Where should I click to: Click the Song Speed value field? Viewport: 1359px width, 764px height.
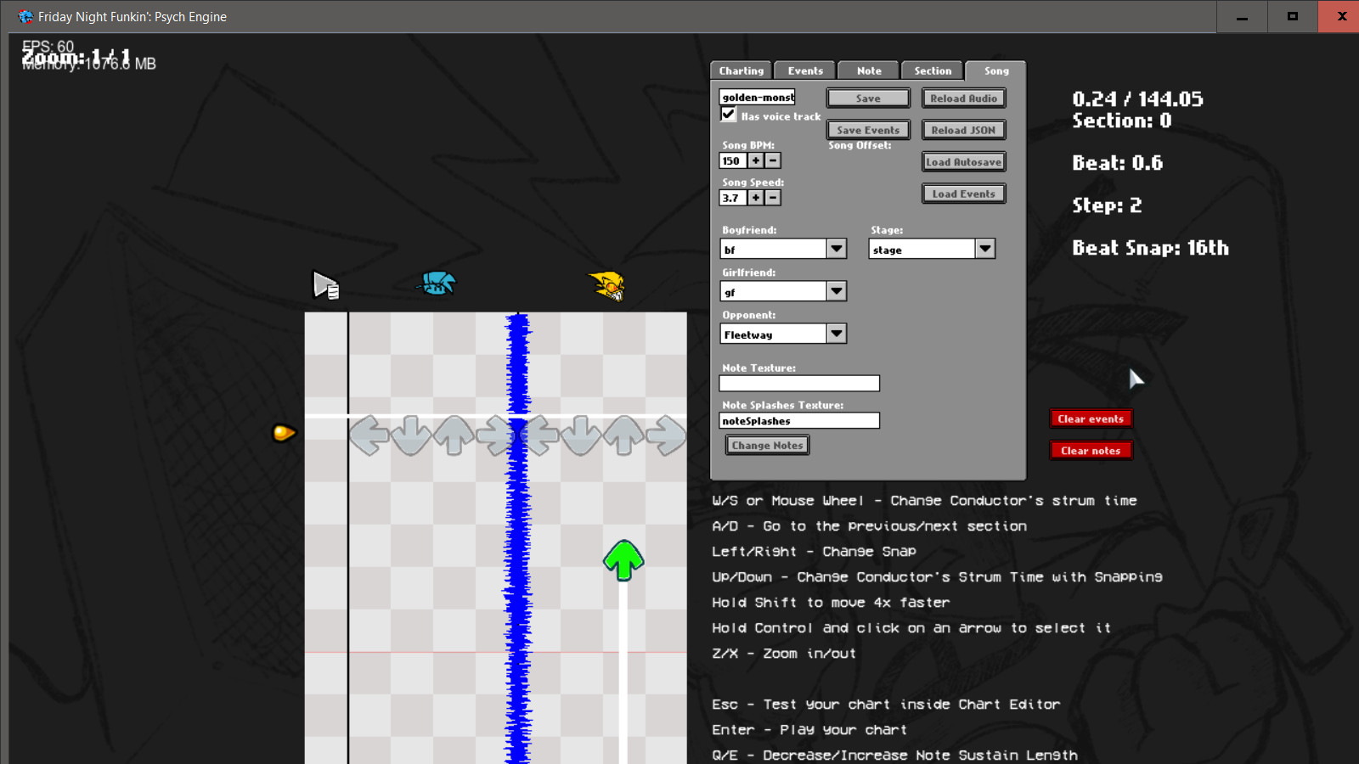(733, 198)
